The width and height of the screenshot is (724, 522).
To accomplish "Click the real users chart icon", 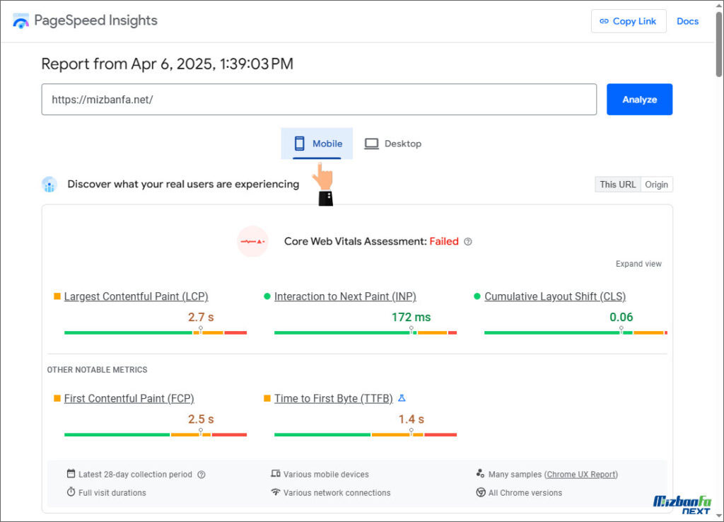I will click(49, 185).
